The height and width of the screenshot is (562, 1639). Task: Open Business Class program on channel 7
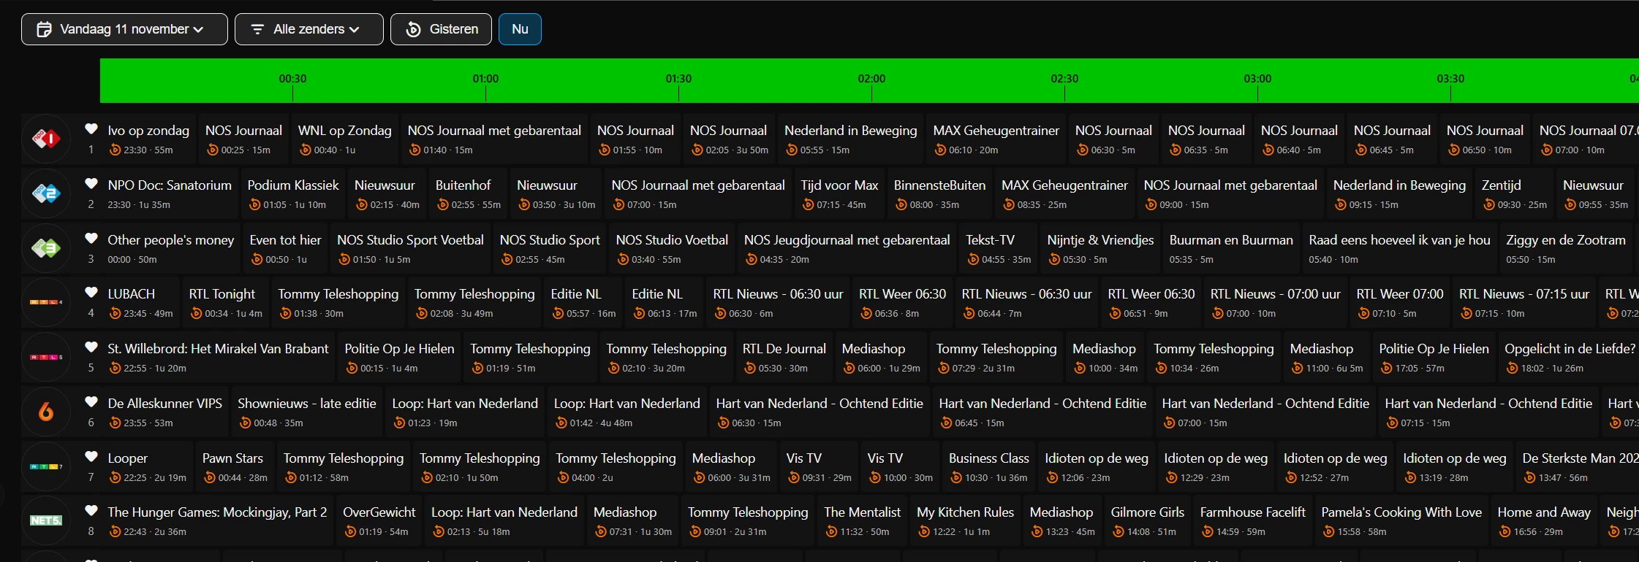988,467
